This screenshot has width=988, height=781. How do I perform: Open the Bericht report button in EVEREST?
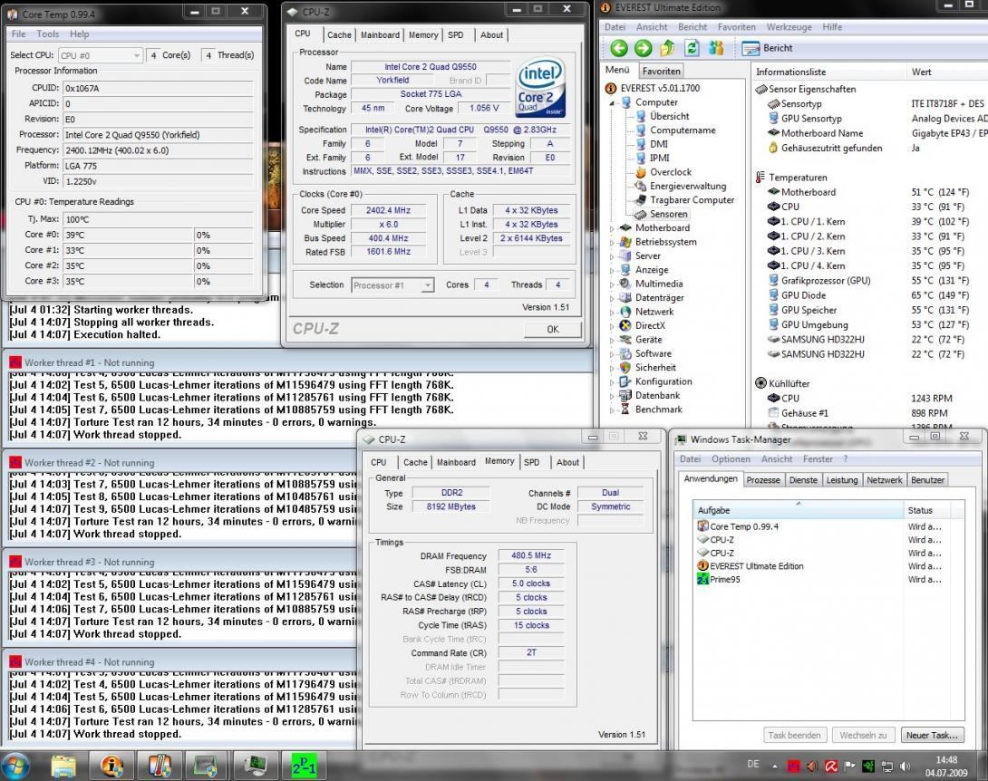click(768, 48)
